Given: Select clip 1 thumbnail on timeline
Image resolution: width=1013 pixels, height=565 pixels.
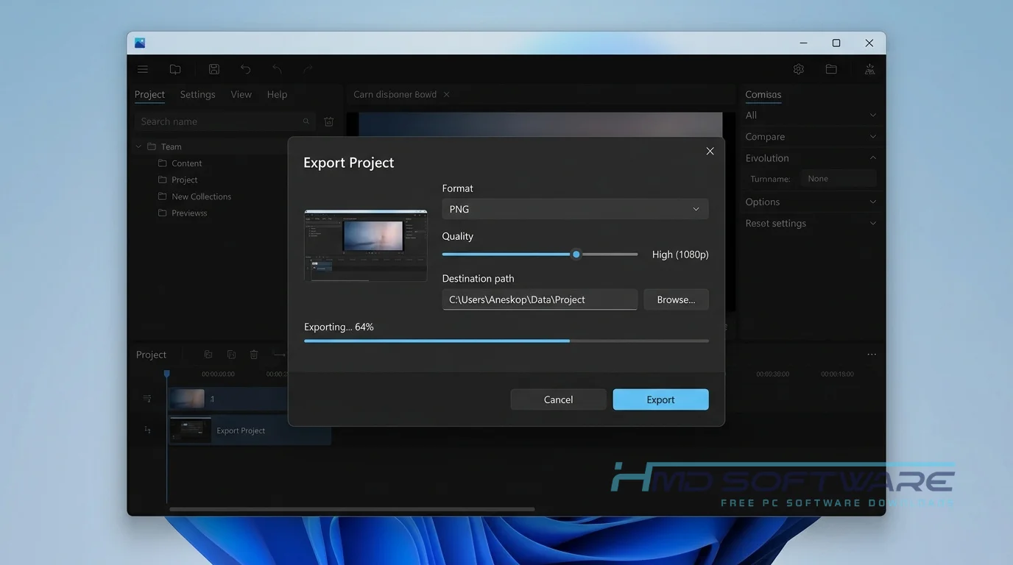Looking at the screenshot, I should pos(187,399).
